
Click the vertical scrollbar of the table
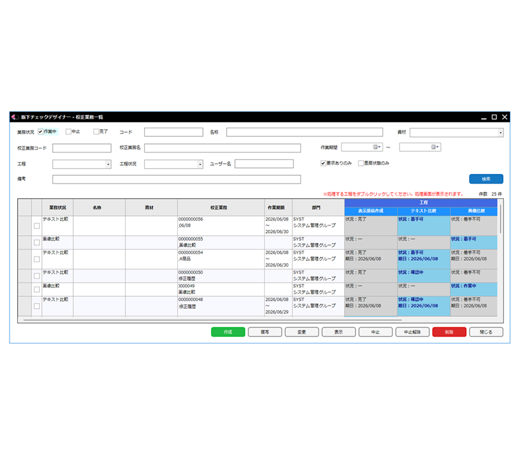coord(501,219)
